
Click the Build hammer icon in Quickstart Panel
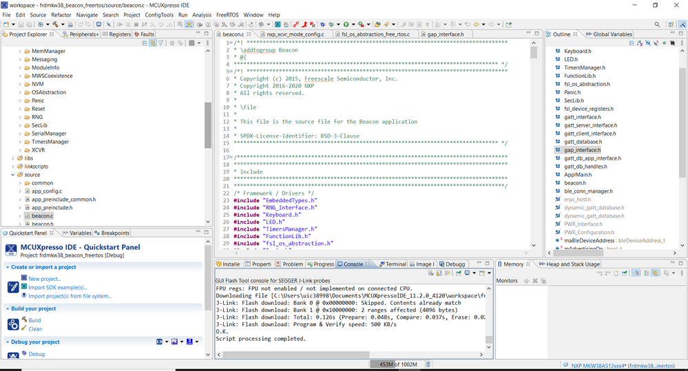25,319
